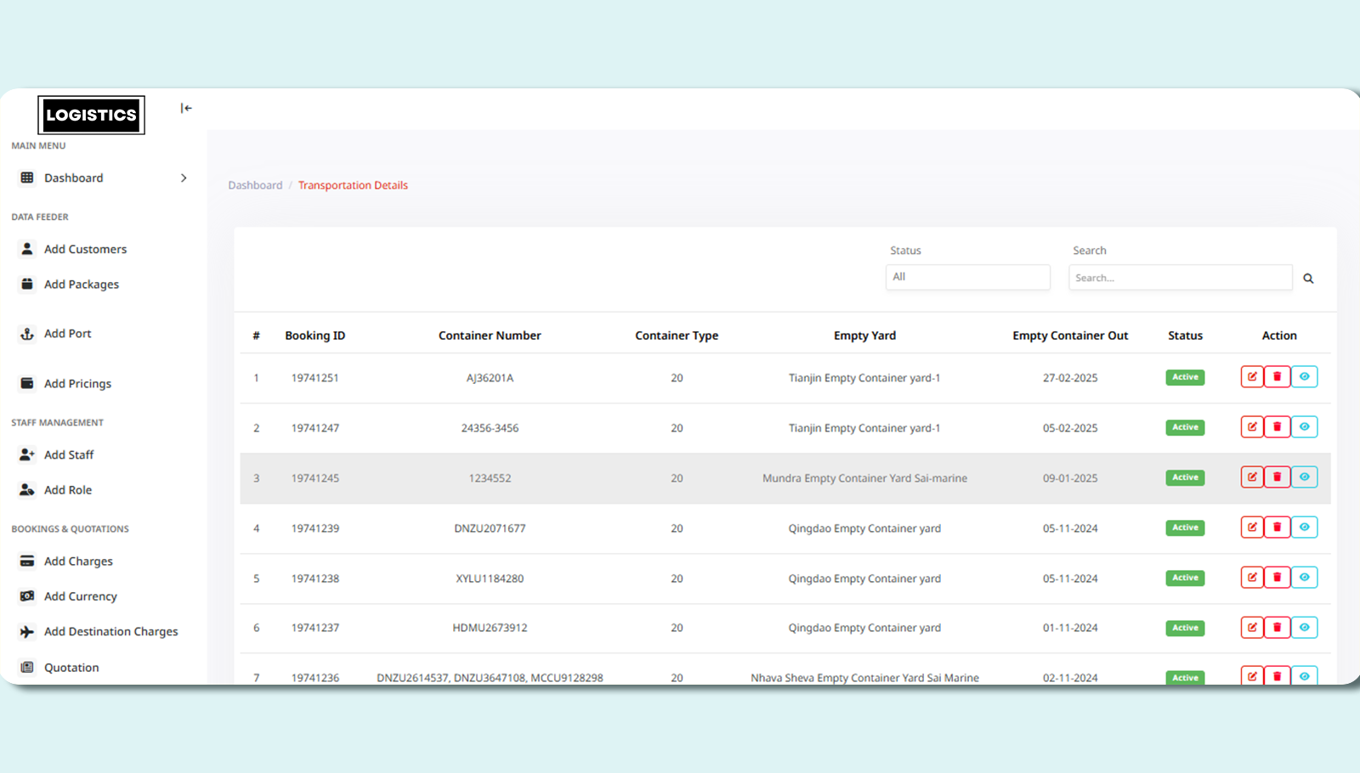Screen dimensions: 1360x773
Task: Select Add Destination Charges menu item
Action: [x=110, y=631]
